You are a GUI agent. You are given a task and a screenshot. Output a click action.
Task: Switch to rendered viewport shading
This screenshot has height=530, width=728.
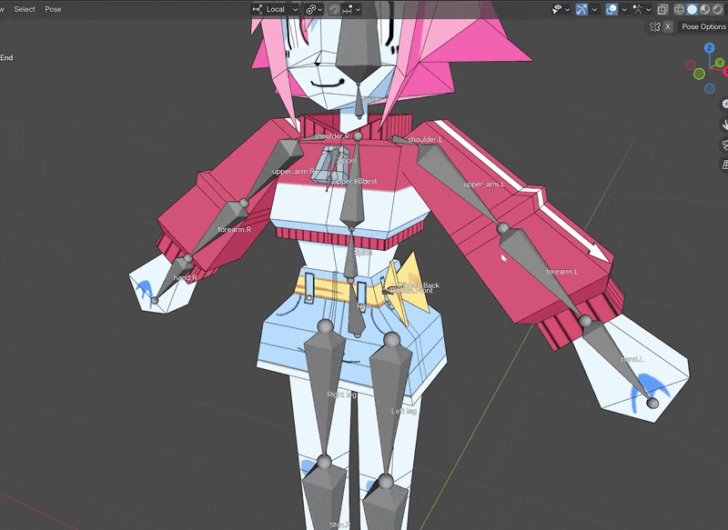pyautogui.click(x=717, y=9)
